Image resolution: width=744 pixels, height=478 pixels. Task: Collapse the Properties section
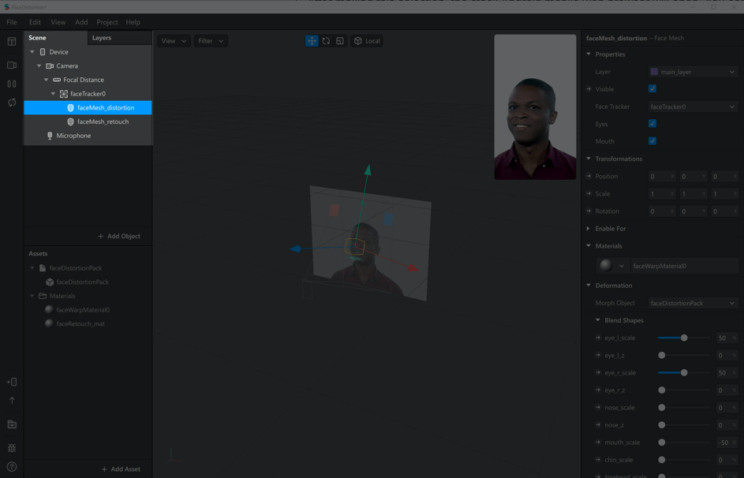click(589, 54)
